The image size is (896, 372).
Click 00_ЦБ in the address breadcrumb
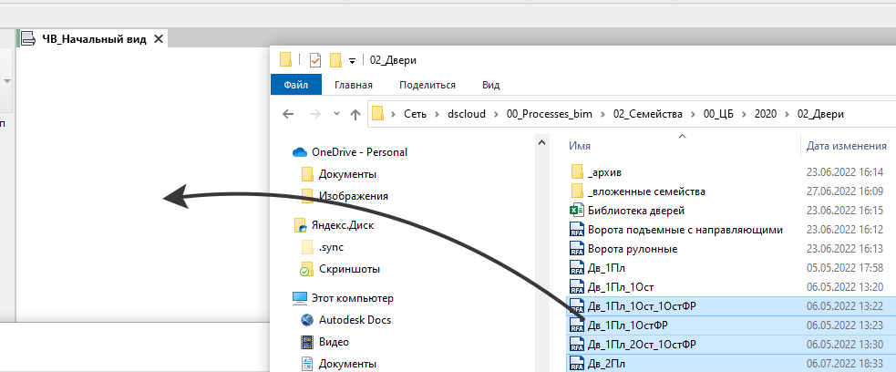(719, 114)
